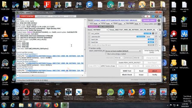Open SideSync desktop shortcut

coord(142,93)
